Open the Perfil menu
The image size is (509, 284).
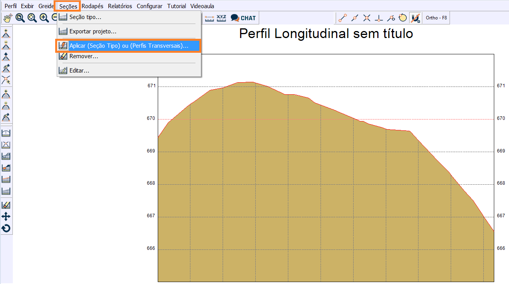pos(10,6)
